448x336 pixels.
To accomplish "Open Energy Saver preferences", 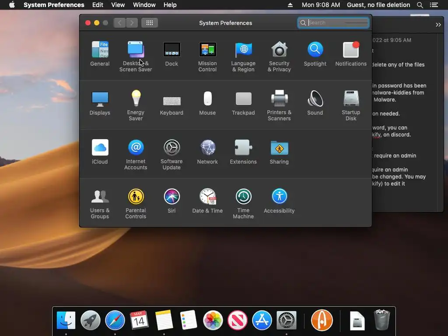I will (136, 105).
